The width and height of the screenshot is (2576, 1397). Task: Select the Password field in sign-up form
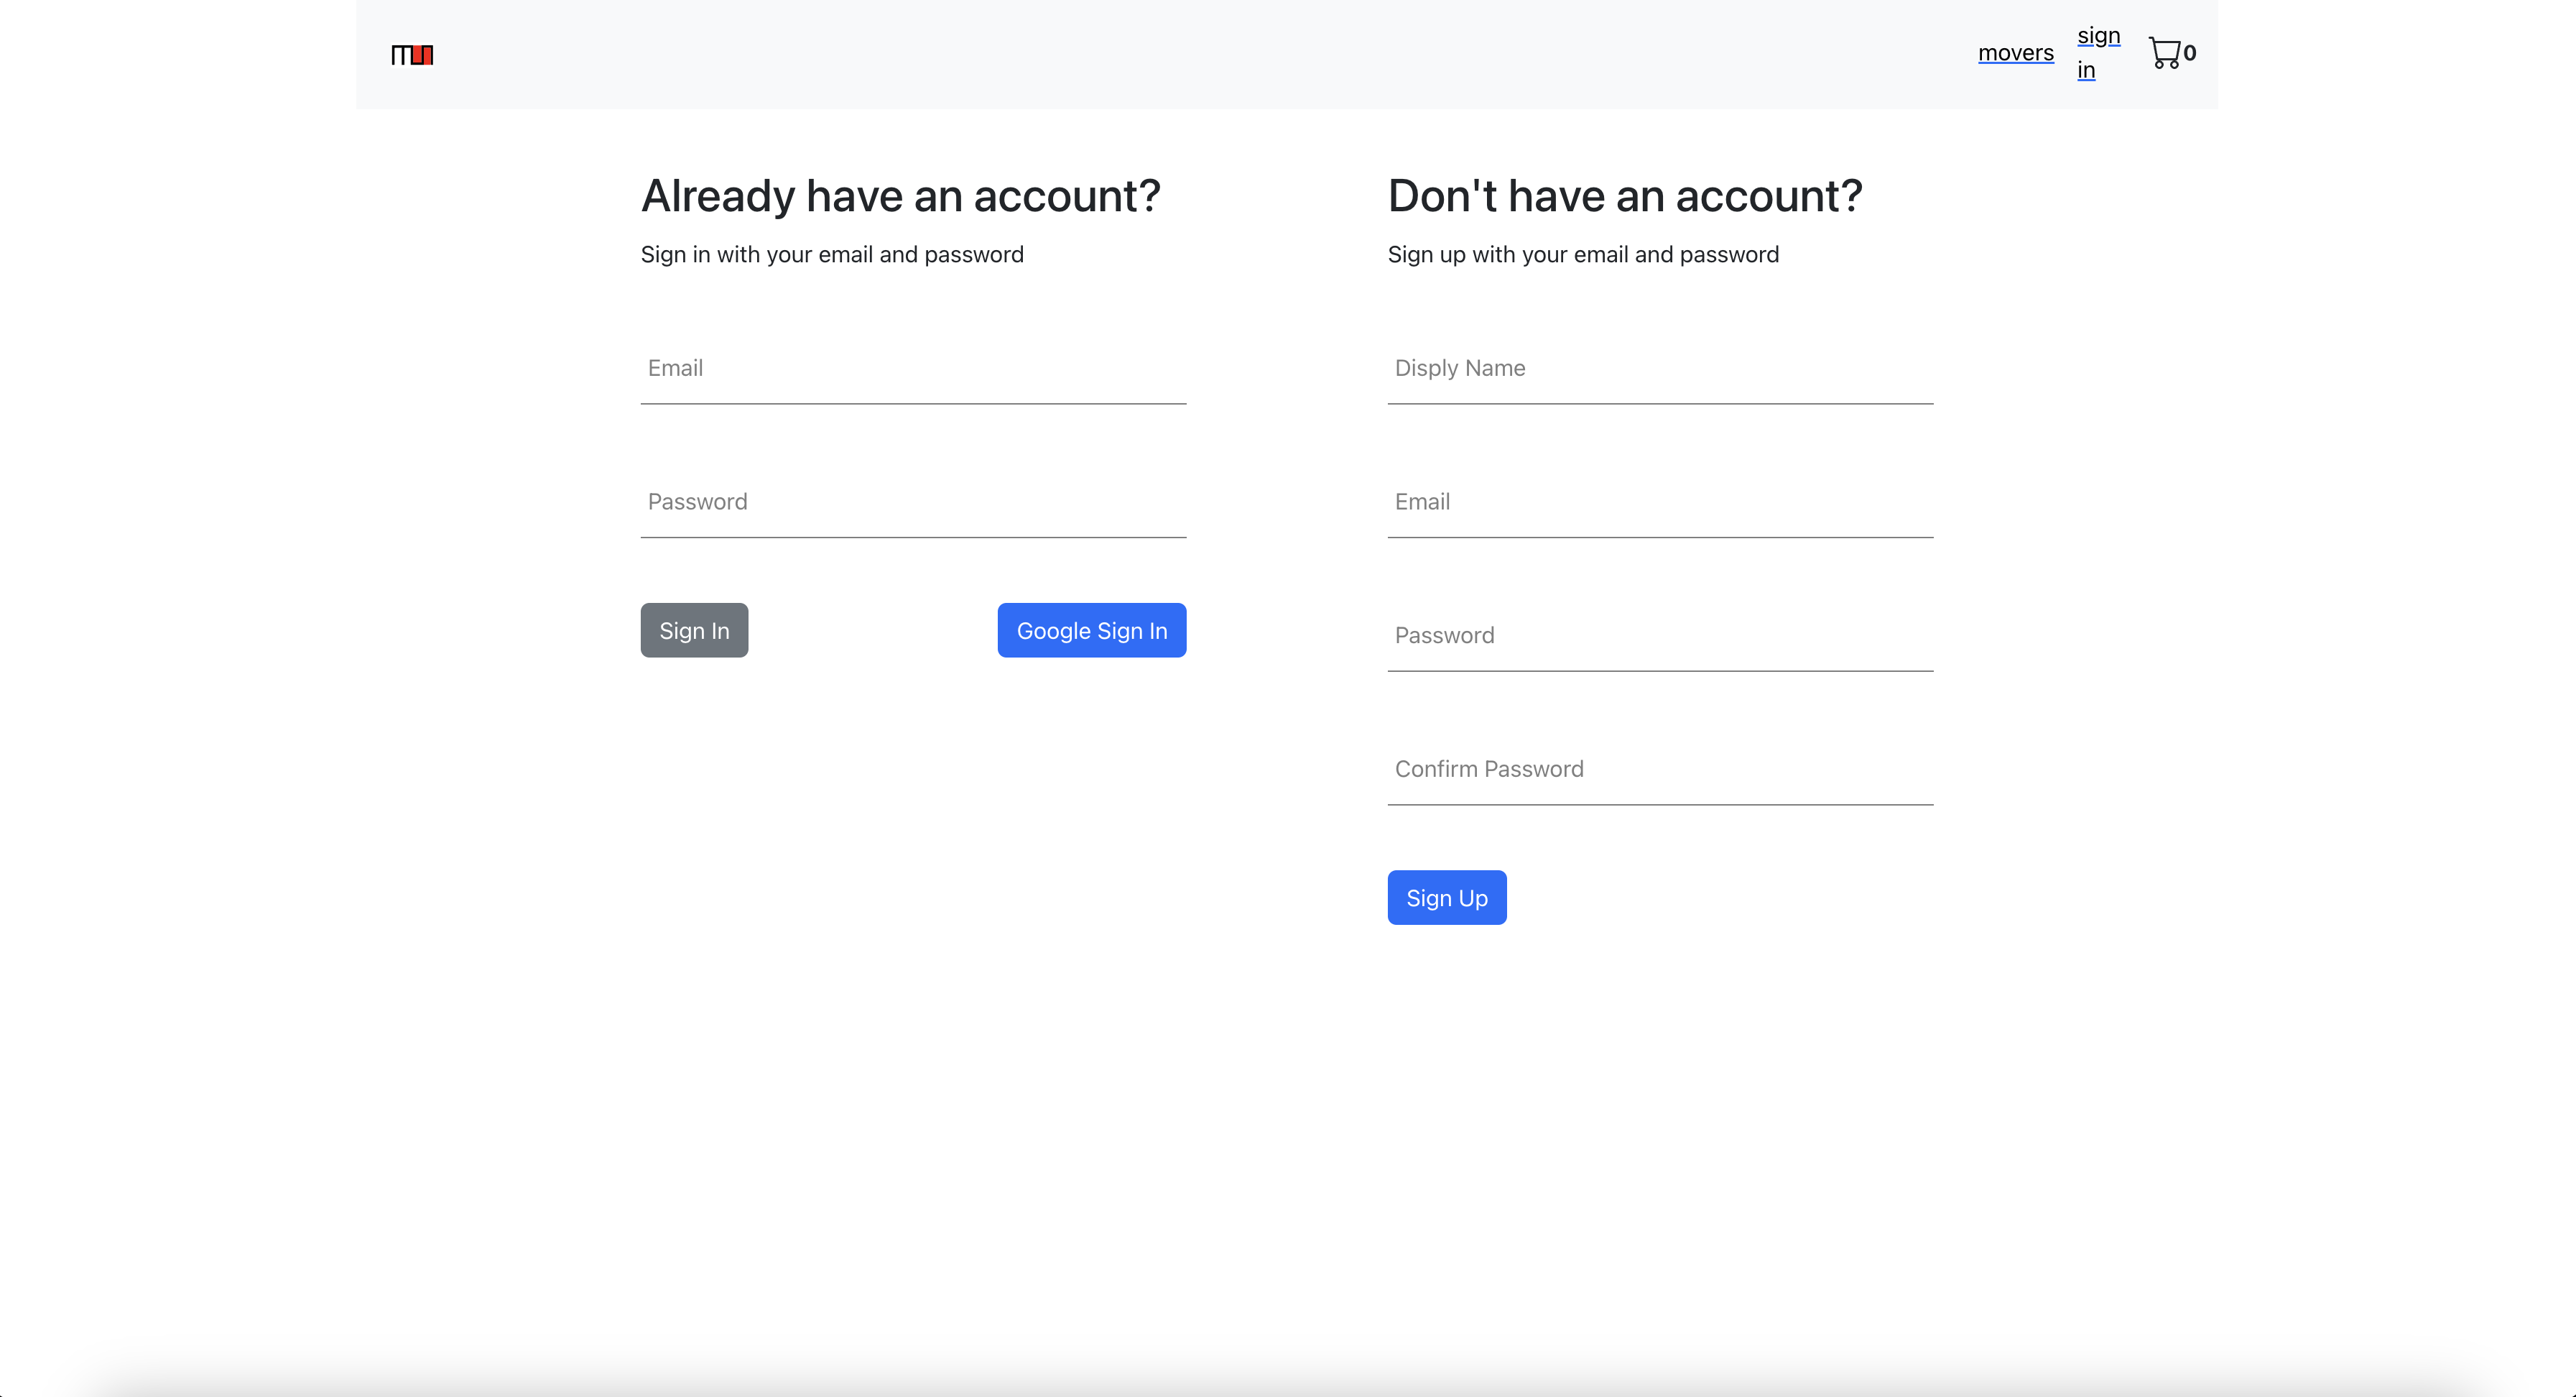1660,635
